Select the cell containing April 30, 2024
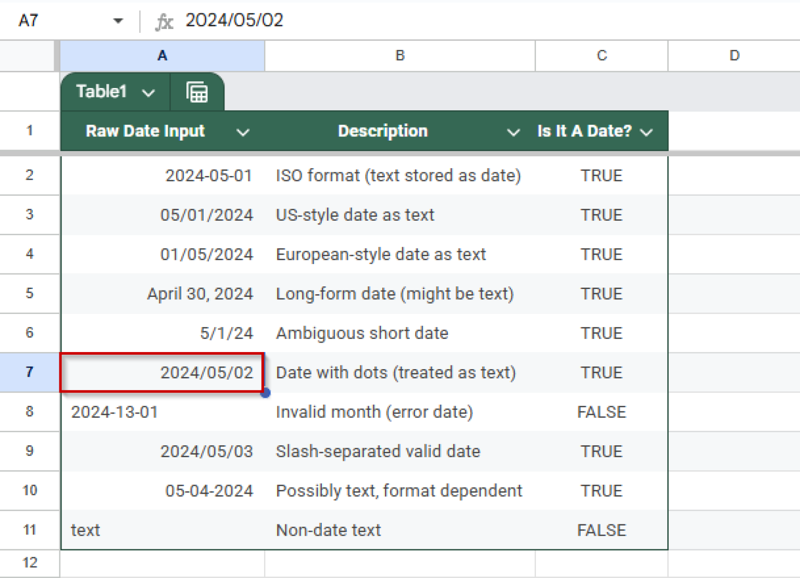The width and height of the screenshot is (800, 578). 201,294
